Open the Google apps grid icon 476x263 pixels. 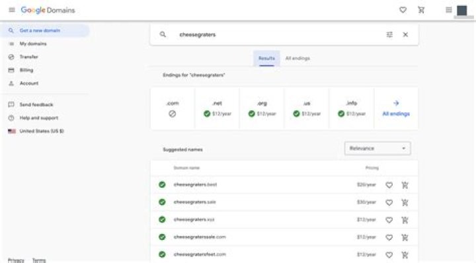449,10
